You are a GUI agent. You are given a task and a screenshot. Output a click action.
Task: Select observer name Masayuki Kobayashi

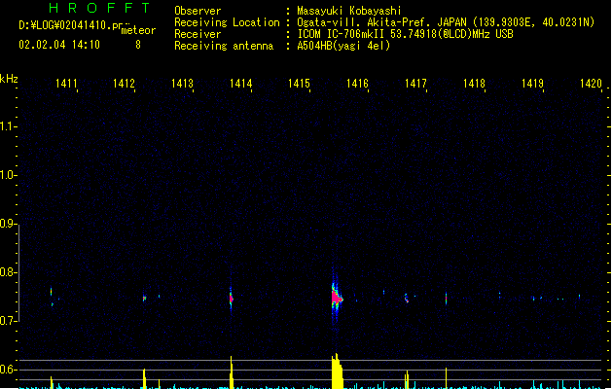click(x=349, y=11)
